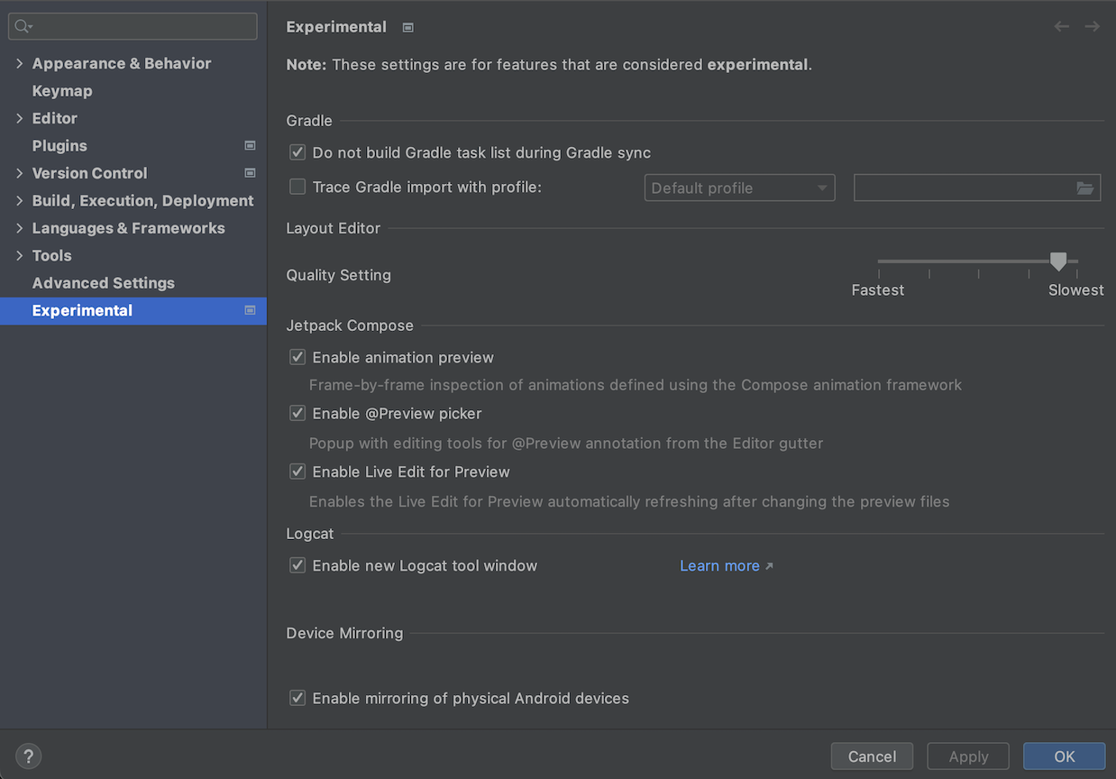Viewport: 1116px width, 779px height.
Task: Set quality slider to Fastest end
Action: coord(879,261)
